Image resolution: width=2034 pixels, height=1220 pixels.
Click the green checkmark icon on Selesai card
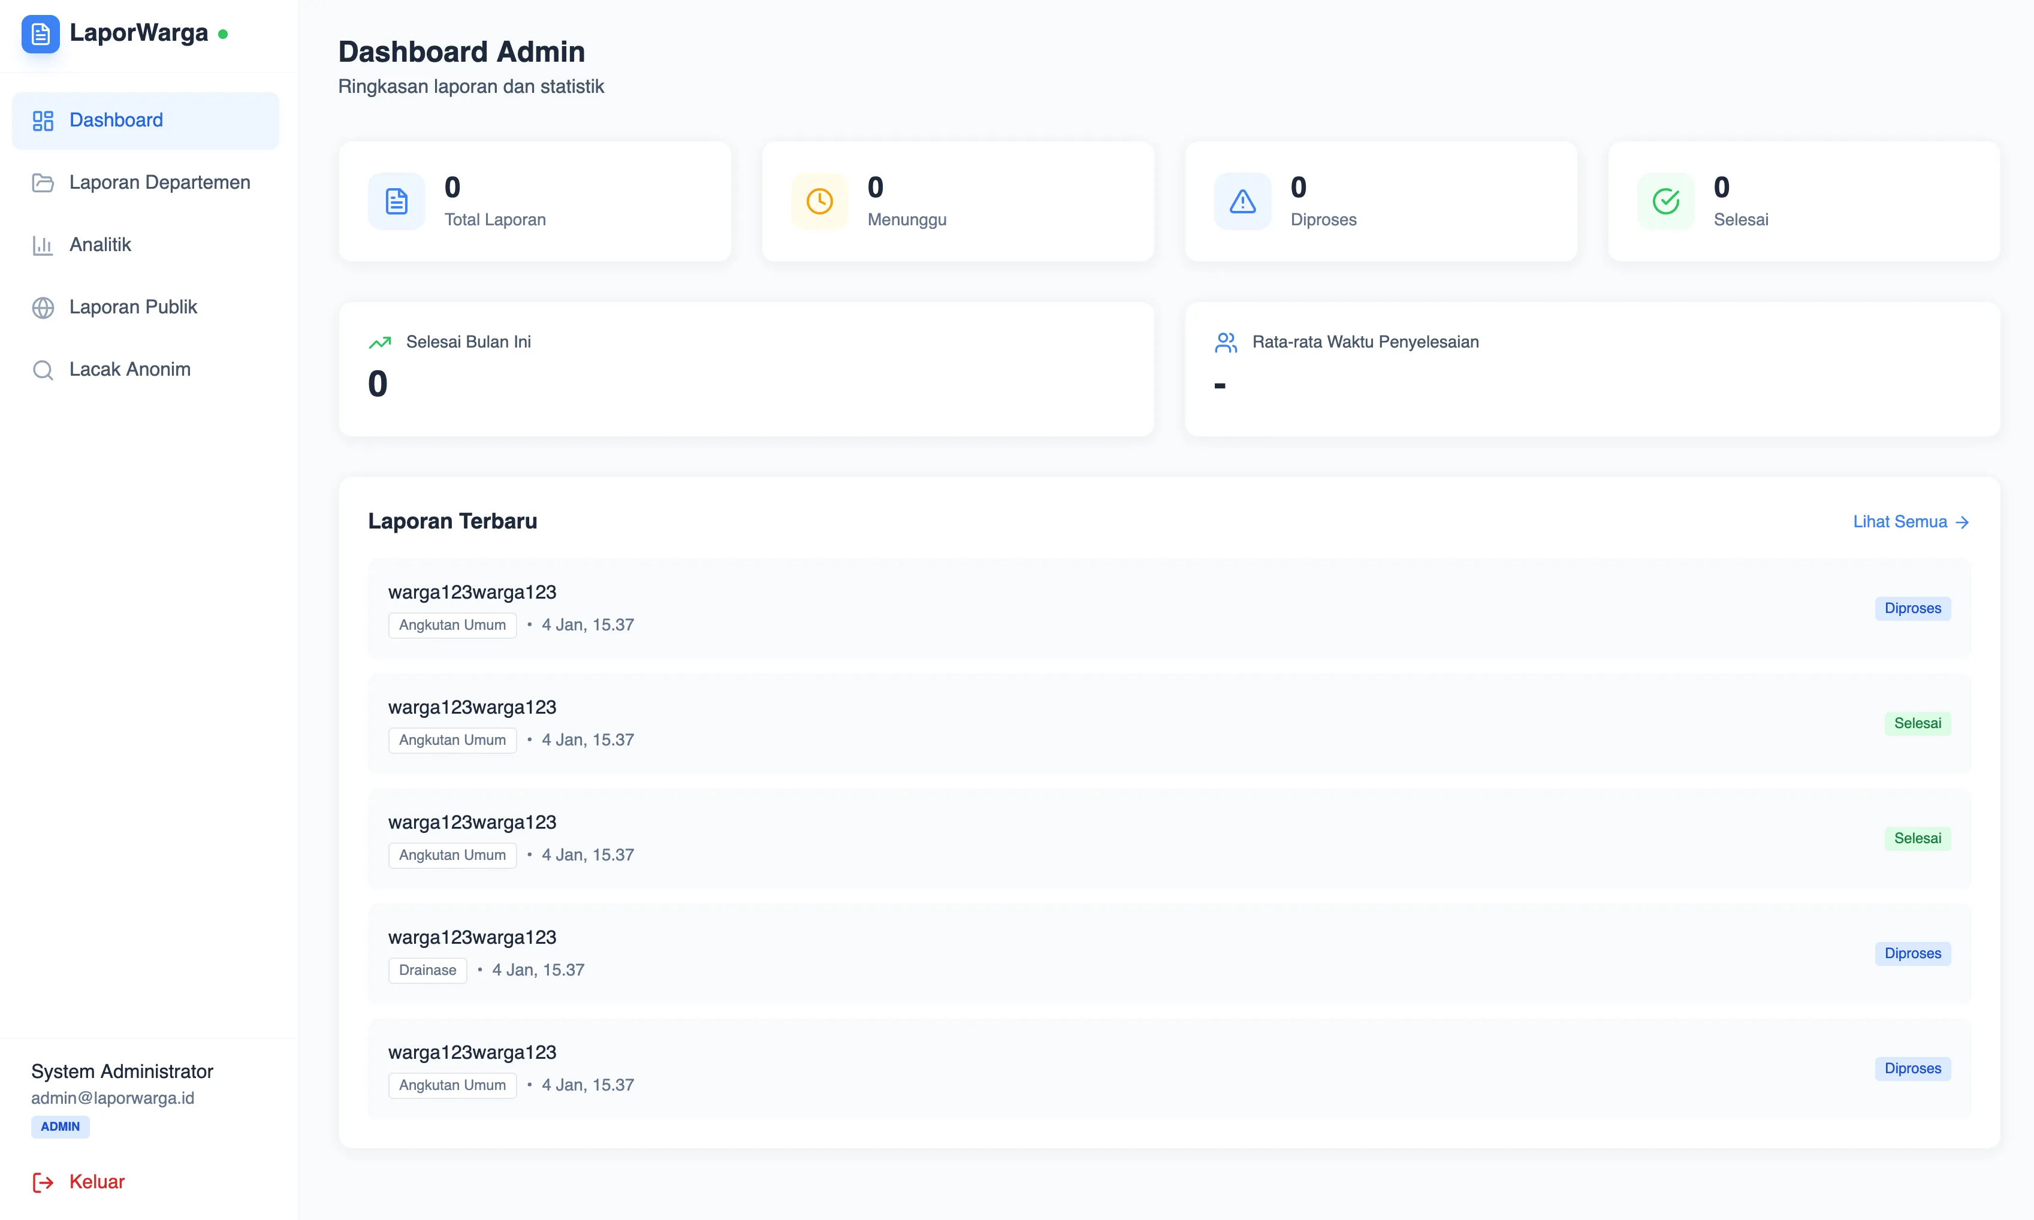coord(1665,201)
